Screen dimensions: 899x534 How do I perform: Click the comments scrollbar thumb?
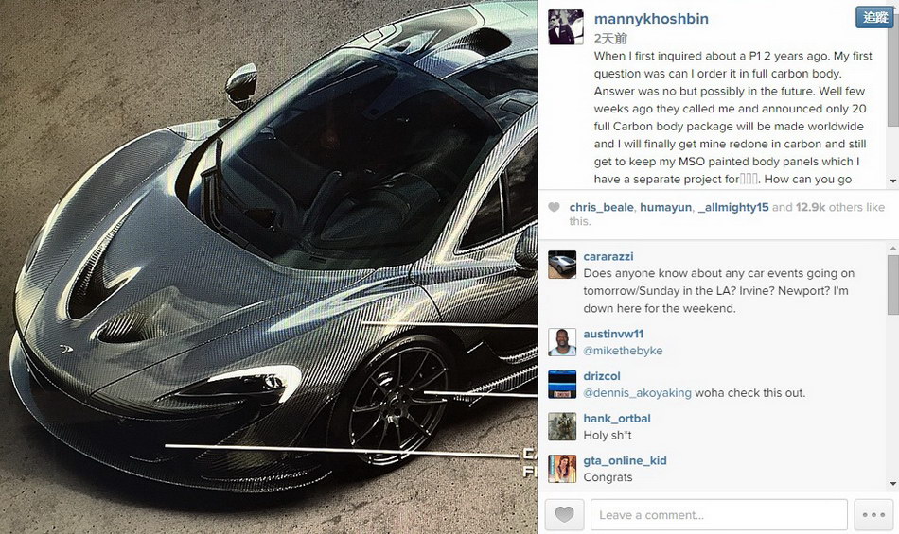click(893, 284)
